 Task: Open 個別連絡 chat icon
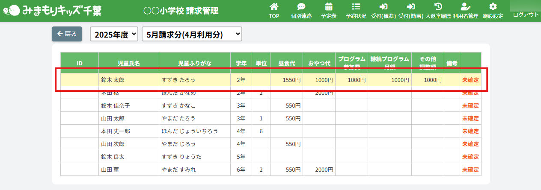[x=301, y=7]
